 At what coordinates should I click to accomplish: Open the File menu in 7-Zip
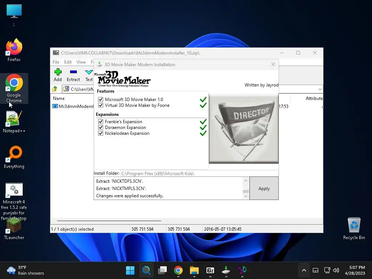click(x=56, y=62)
